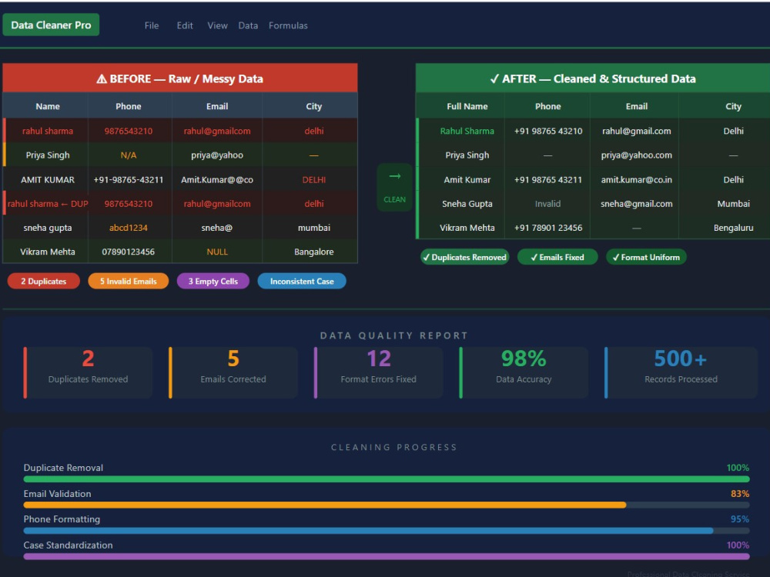The width and height of the screenshot is (770, 577).
Task: Select the 'N/A' phone cell
Action: pos(129,155)
